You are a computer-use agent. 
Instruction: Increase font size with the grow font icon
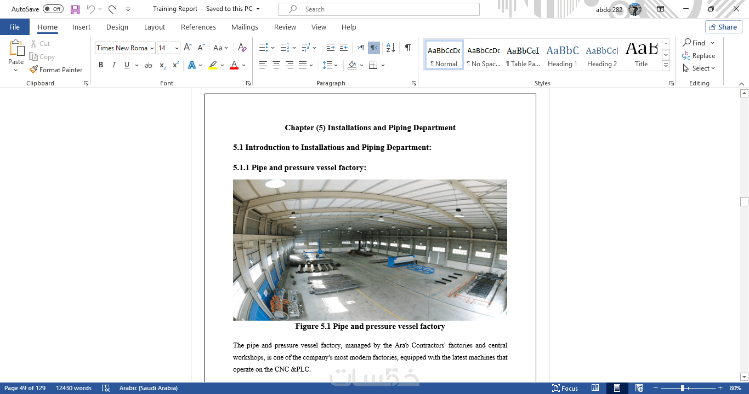coord(188,48)
